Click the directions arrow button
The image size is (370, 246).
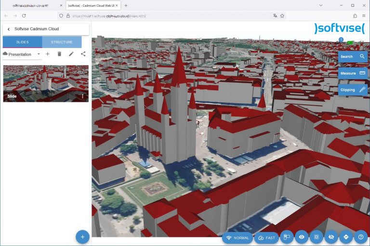[345, 237]
